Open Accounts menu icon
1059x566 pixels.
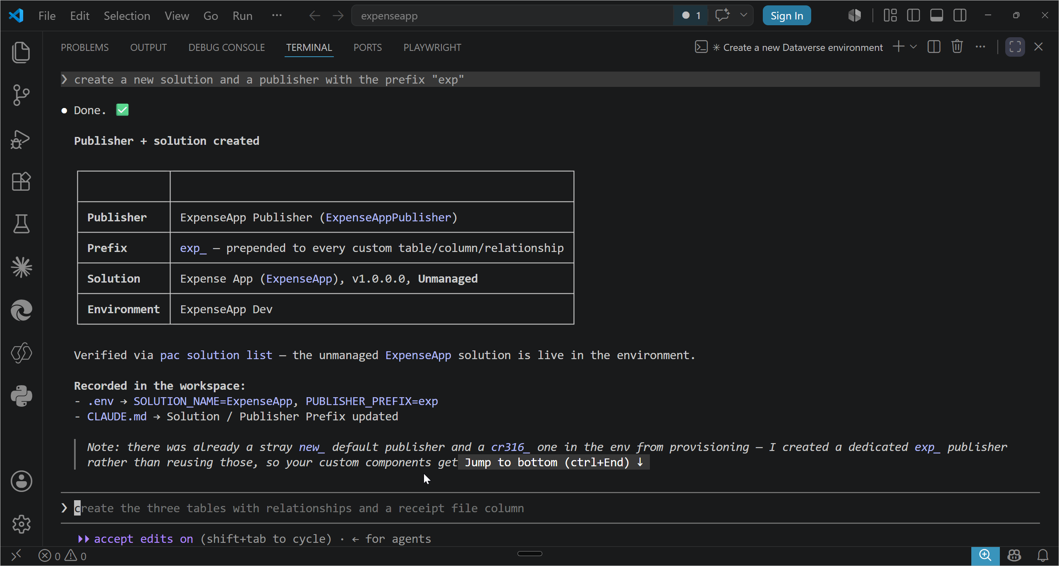(x=21, y=481)
